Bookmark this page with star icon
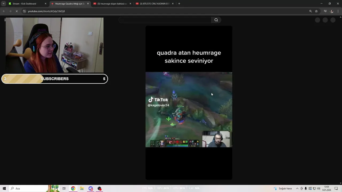This screenshot has width=342, height=192. [316, 11]
